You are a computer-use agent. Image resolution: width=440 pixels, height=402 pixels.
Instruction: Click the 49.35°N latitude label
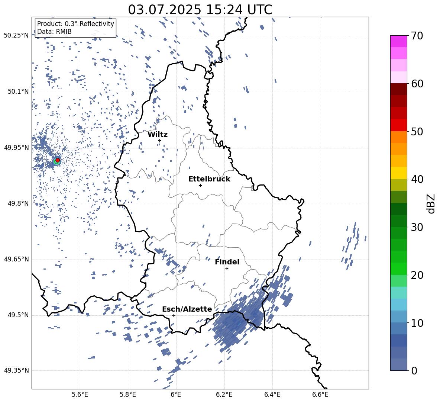point(16,370)
